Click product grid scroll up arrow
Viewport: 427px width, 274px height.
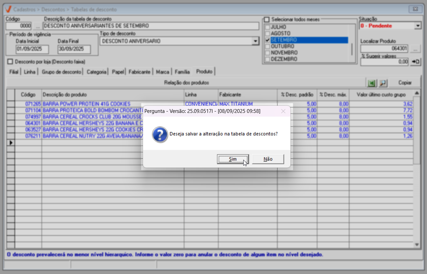point(416,93)
